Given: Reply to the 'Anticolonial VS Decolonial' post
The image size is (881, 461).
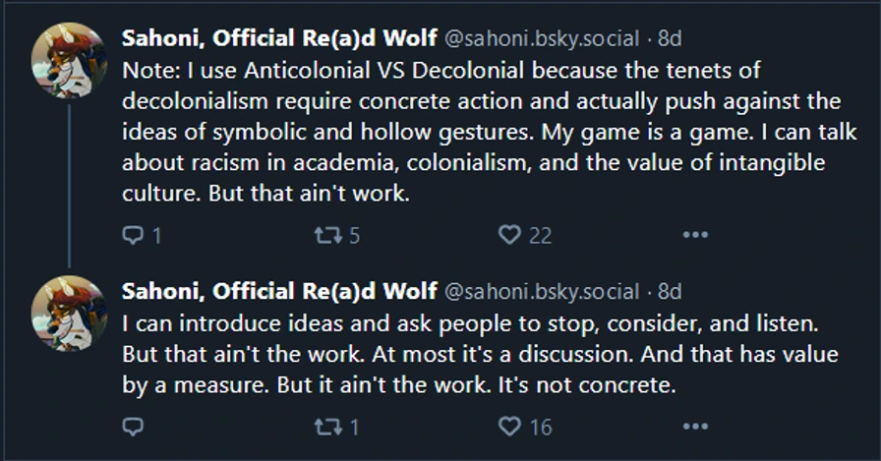Looking at the screenshot, I should click(x=133, y=235).
